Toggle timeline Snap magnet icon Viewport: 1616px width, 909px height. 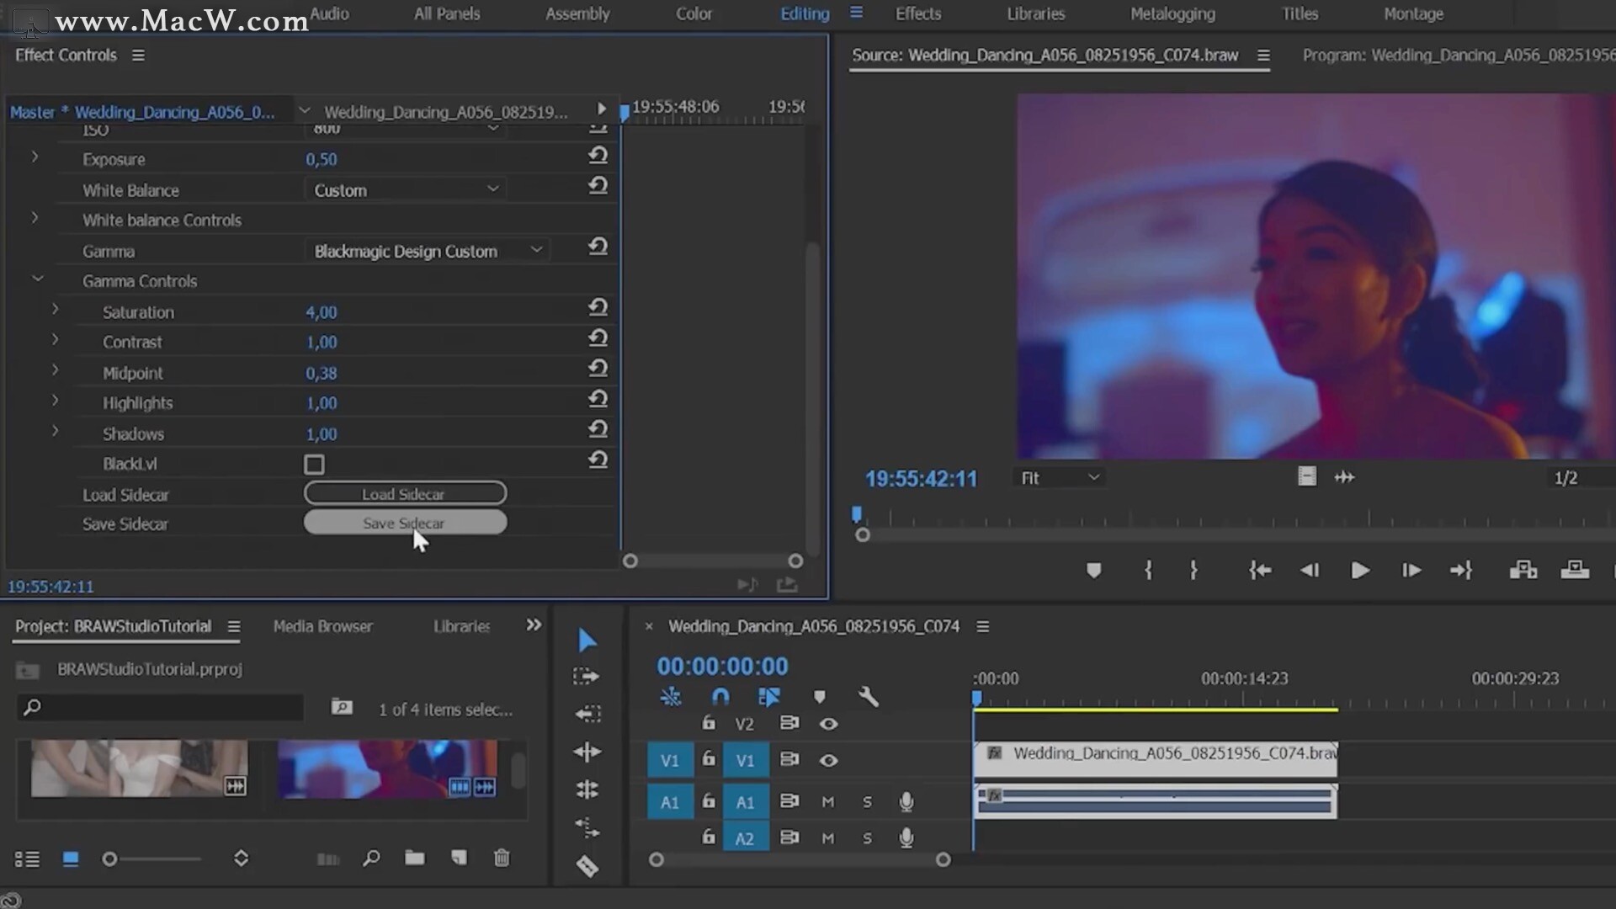coord(720,697)
